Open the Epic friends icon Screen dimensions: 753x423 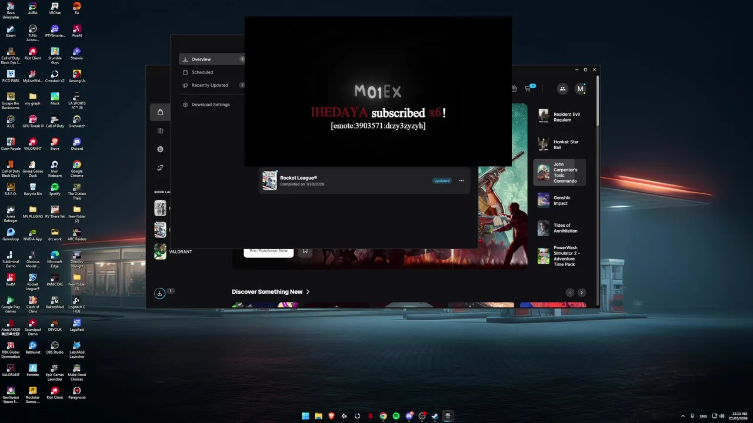click(x=562, y=89)
